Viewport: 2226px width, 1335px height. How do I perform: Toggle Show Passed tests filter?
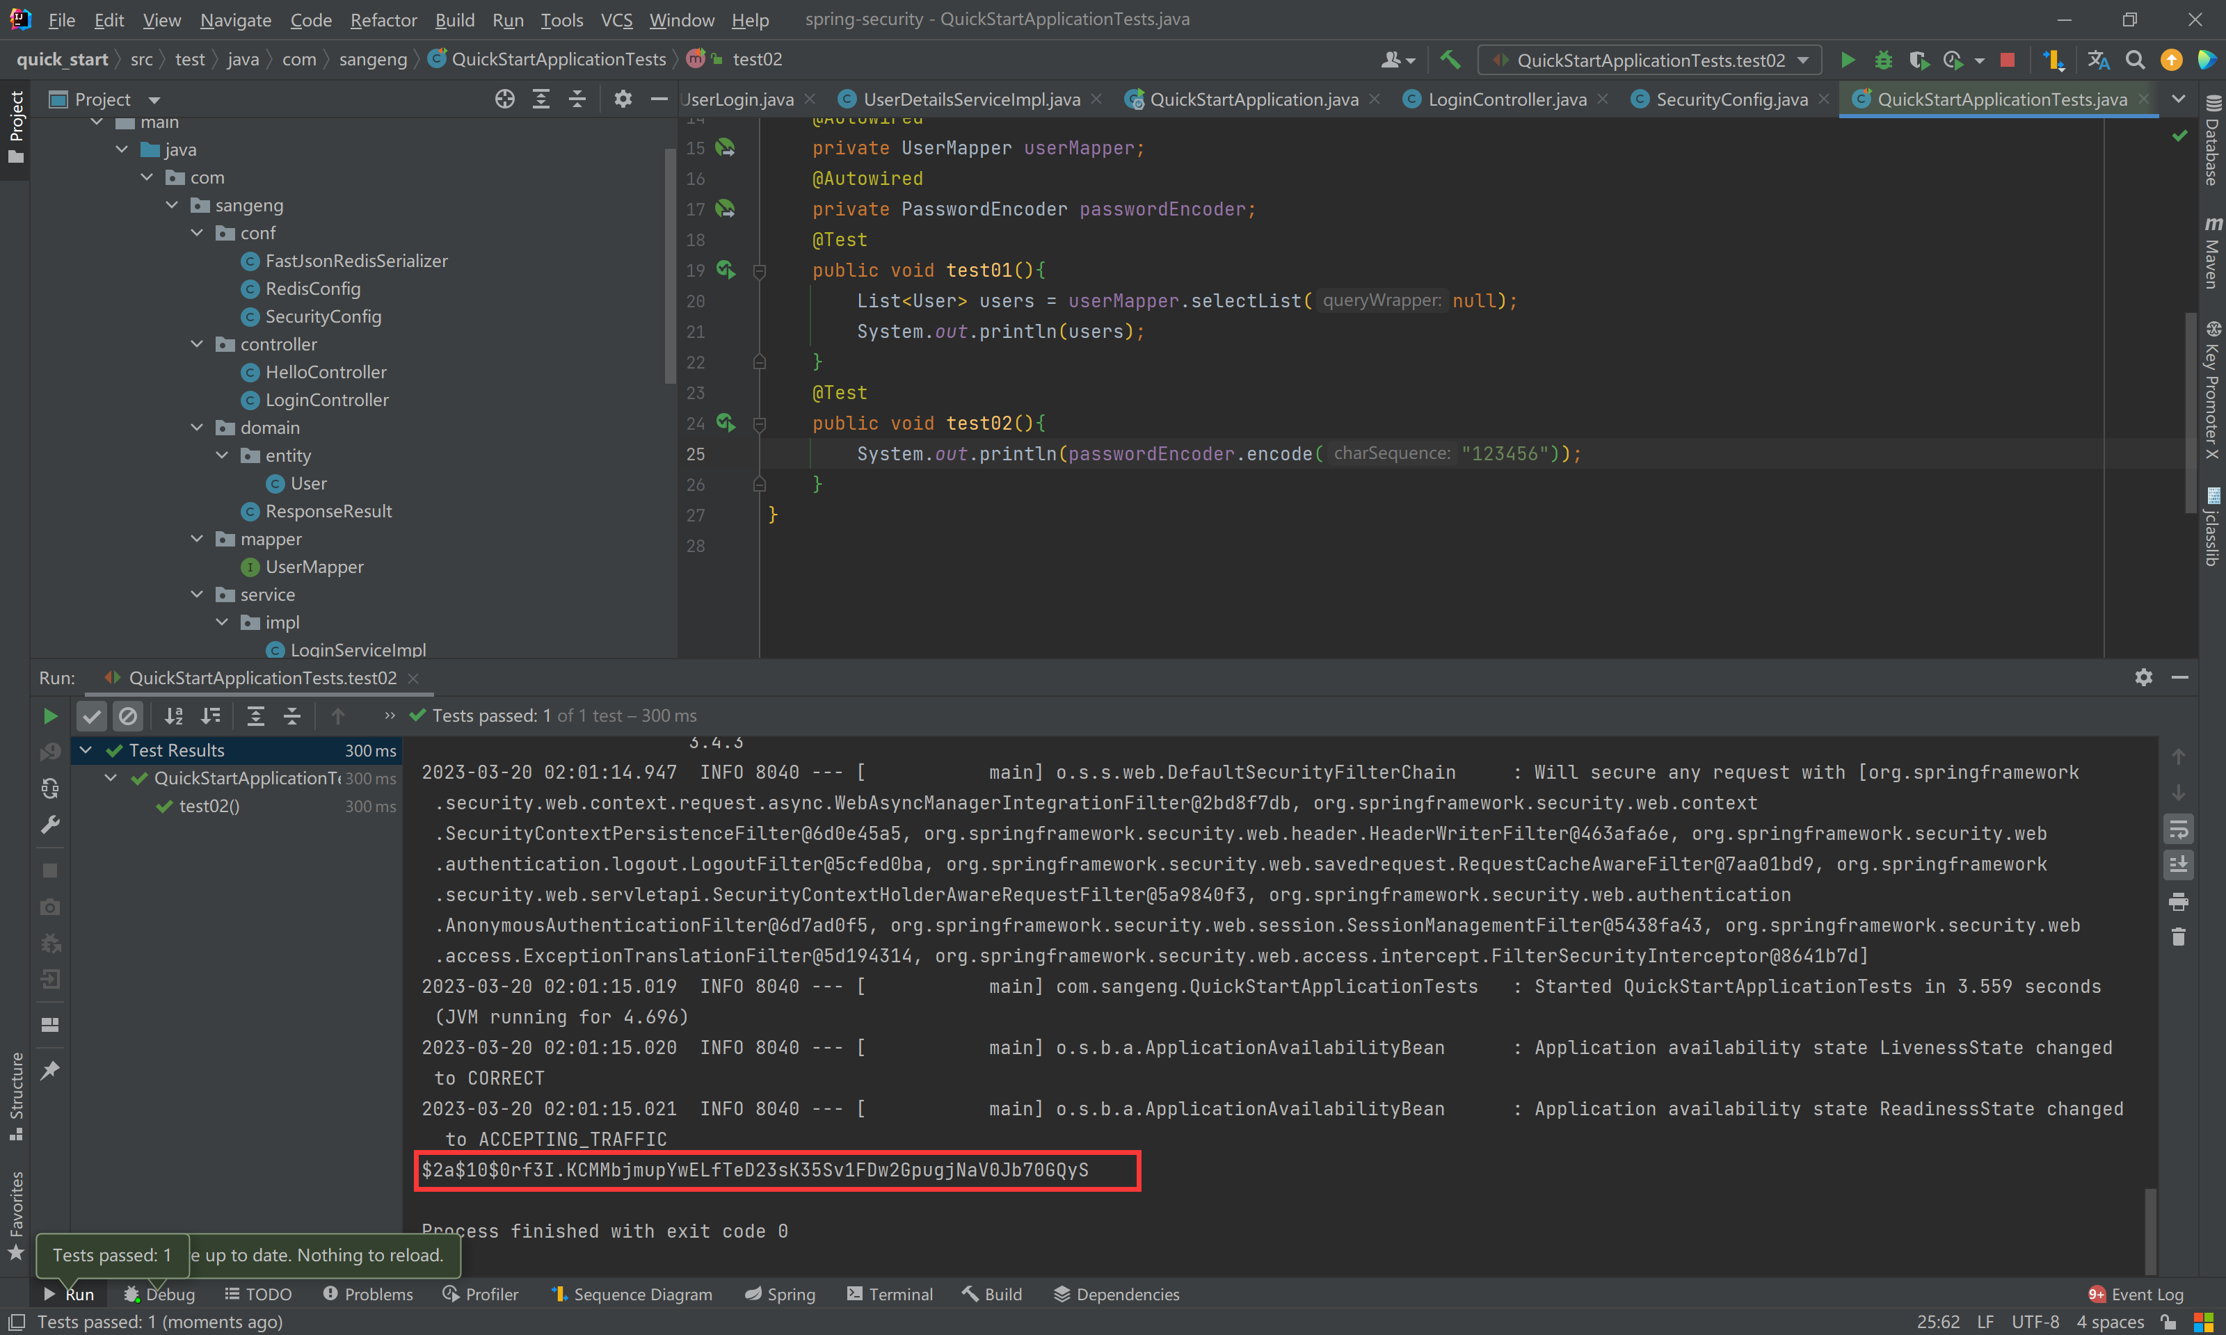point(92,716)
